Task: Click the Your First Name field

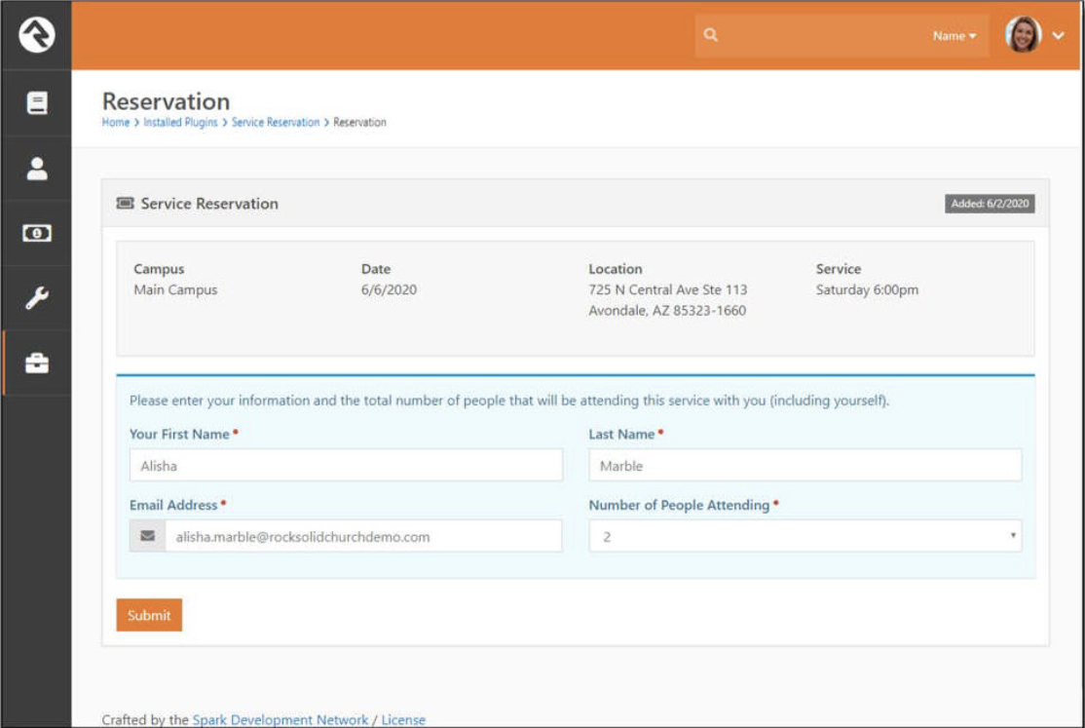Action: [346, 466]
